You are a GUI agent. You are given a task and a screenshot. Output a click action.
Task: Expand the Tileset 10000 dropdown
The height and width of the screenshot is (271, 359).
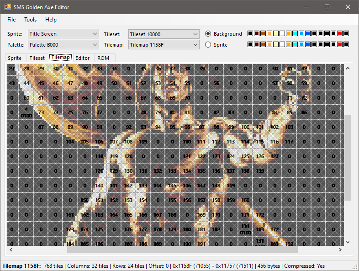pyautogui.click(x=164, y=34)
